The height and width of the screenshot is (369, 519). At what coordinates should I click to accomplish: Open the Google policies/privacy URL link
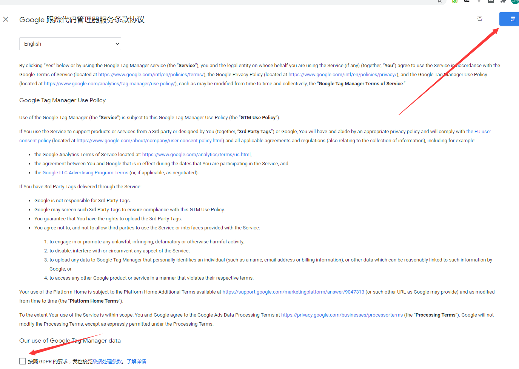343,75
